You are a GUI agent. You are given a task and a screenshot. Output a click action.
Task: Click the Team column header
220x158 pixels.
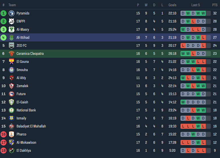[x=12, y=5]
